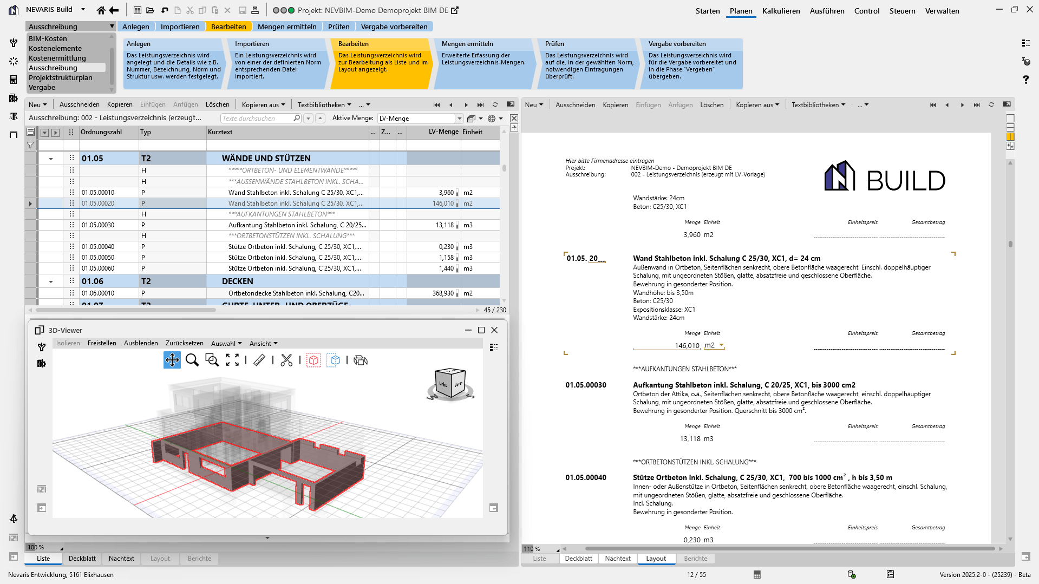
Task: Click Ausschneiden in left toolbar
Action: [80, 104]
